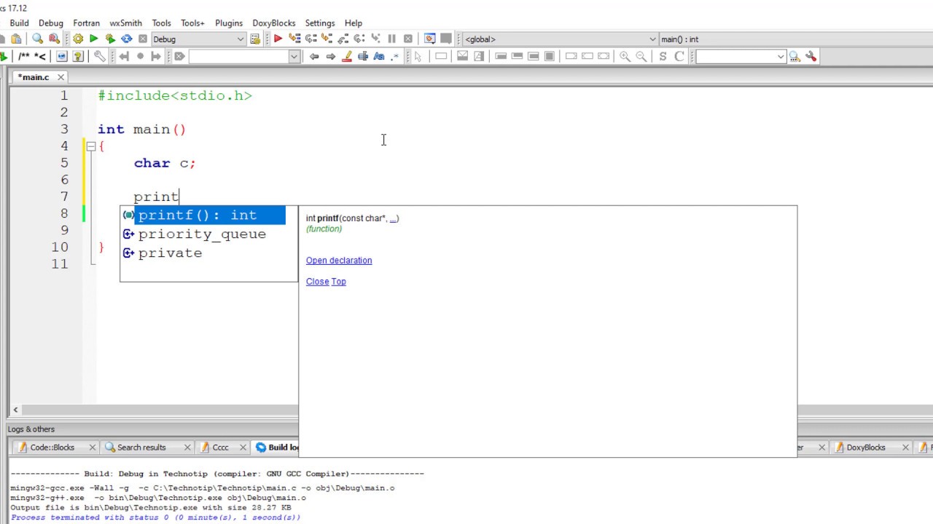This screenshot has width=933, height=524.
Task: Click the Break debugger pause icon
Action: pos(391,39)
